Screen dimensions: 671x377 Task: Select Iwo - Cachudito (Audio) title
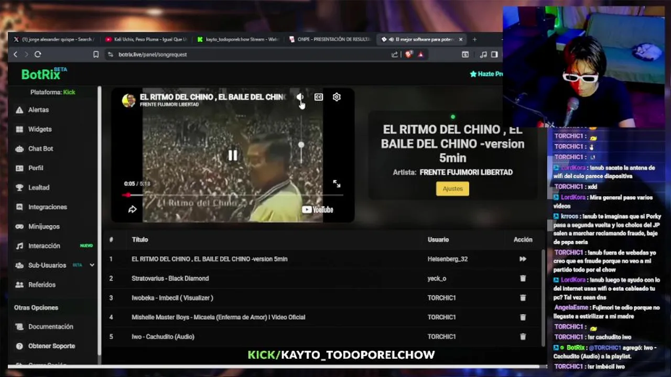point(163,337)
